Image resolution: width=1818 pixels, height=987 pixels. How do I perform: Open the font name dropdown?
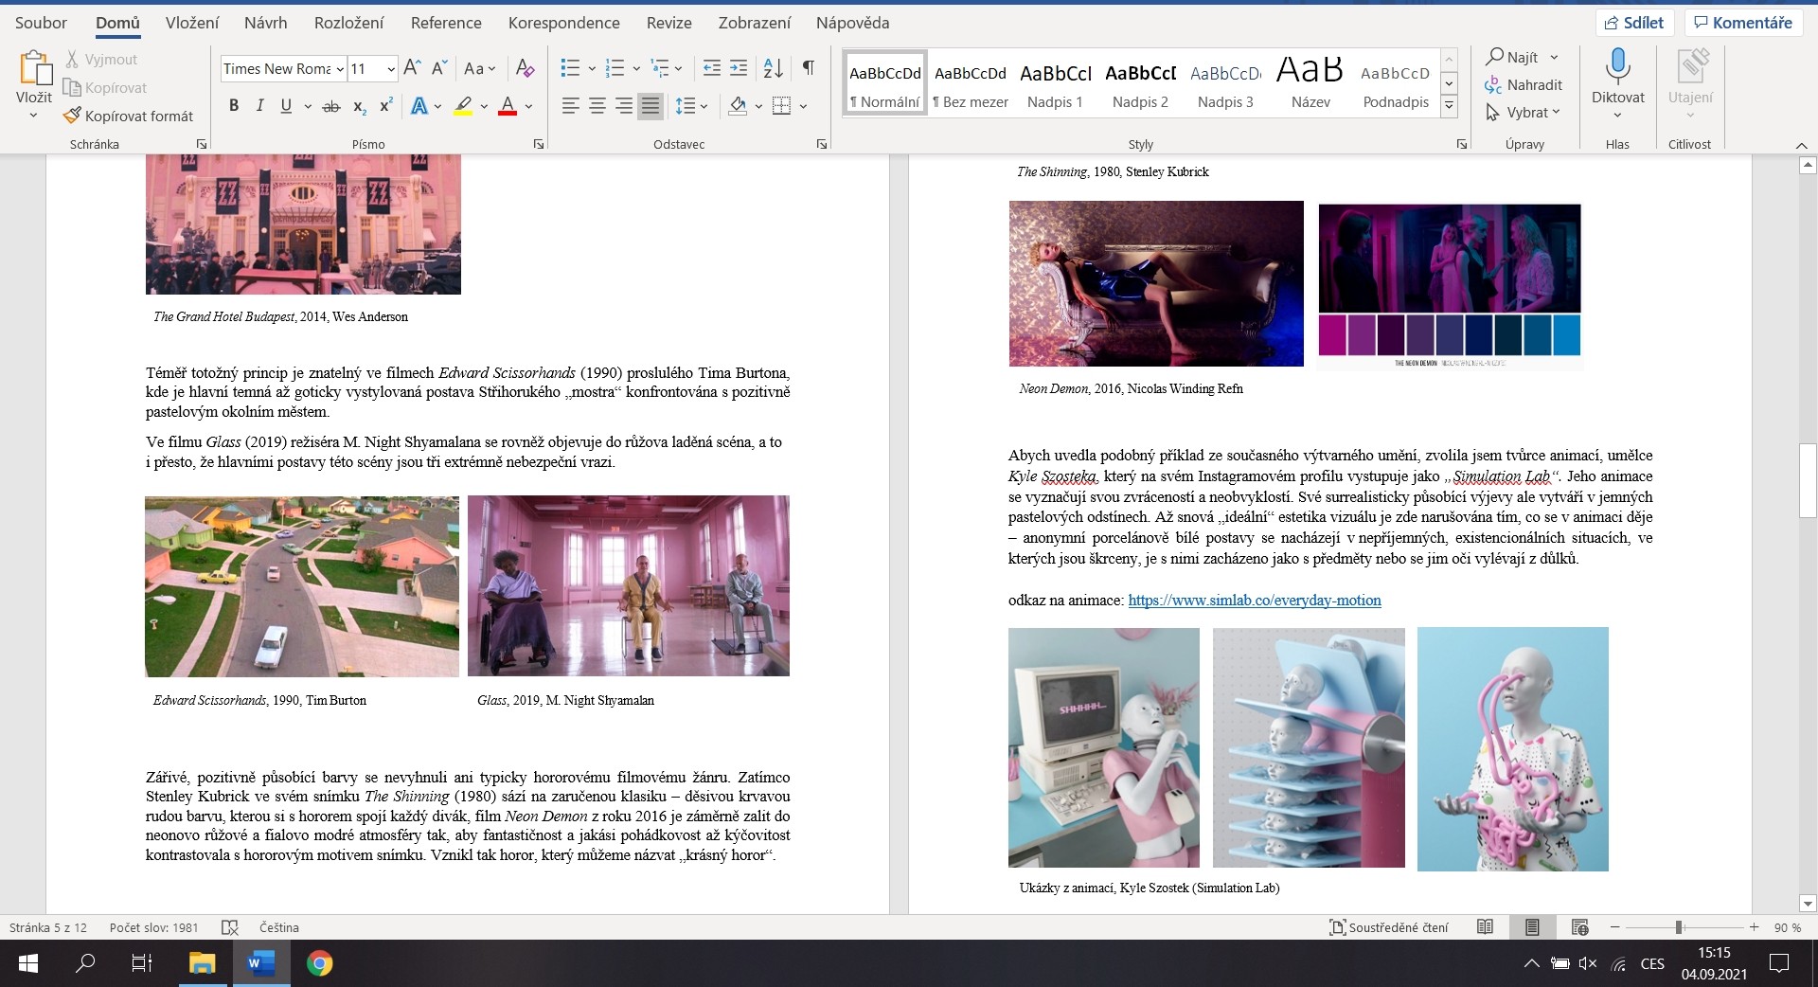[x=340, y=68]
